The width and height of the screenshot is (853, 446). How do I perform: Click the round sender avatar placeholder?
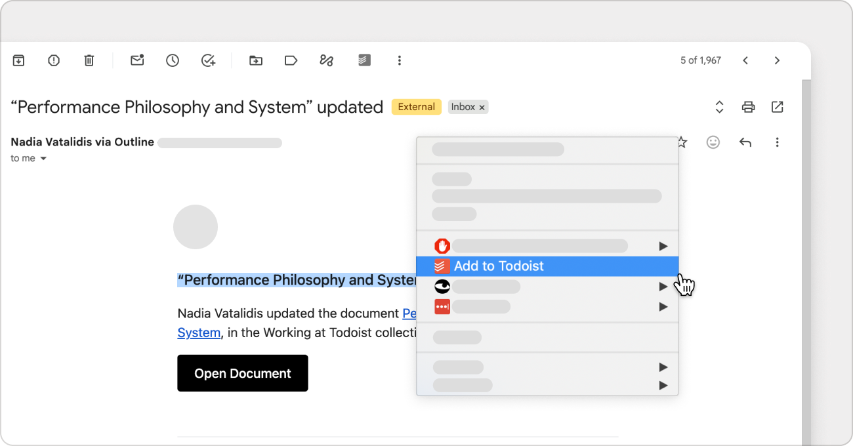pyautogui.click(x=196, y=227)
